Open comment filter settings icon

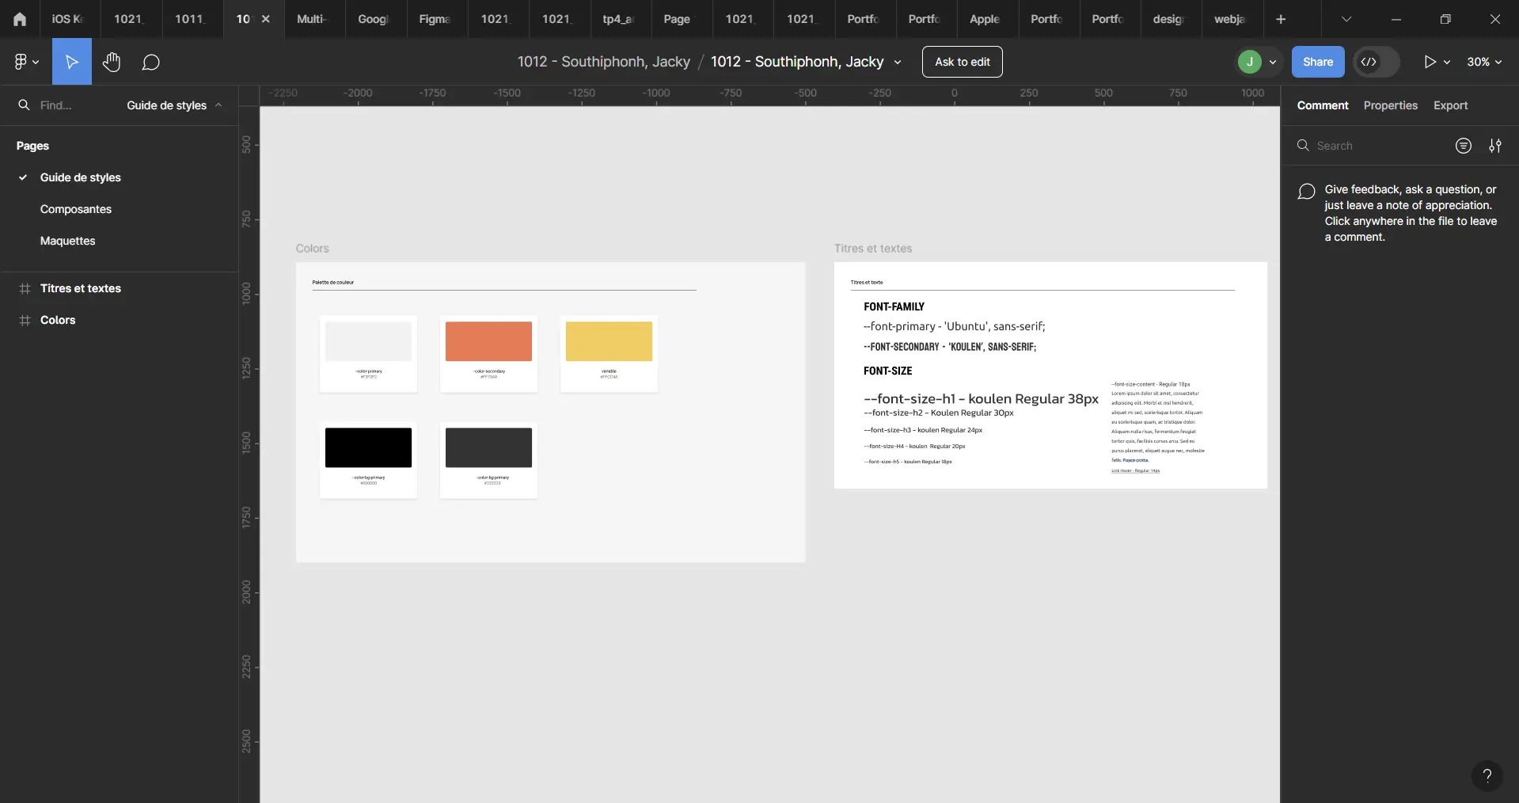[x=1494, y=146]
